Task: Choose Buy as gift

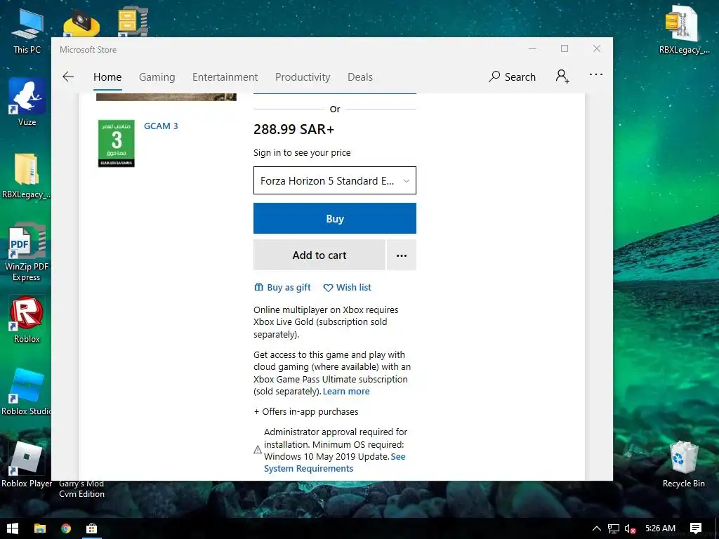Action: coord(282,287)
